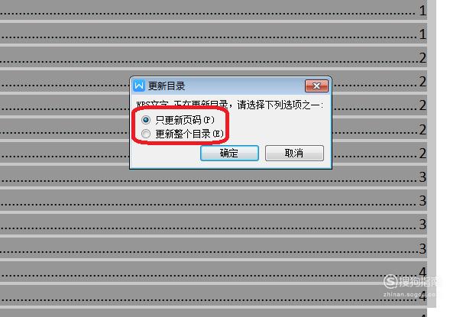The image size is (460, 317).
Task: Close the 更新目录 dialog with red X
Action: [x=316, y=86]
